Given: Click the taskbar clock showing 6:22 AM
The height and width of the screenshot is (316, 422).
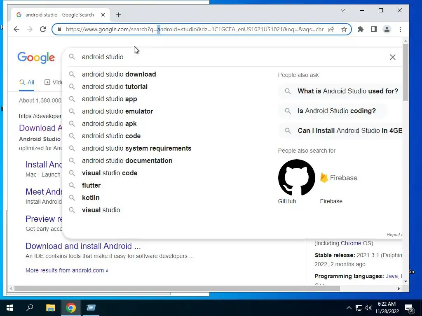Looking at the screenshot, I should (x=387, y=308).
